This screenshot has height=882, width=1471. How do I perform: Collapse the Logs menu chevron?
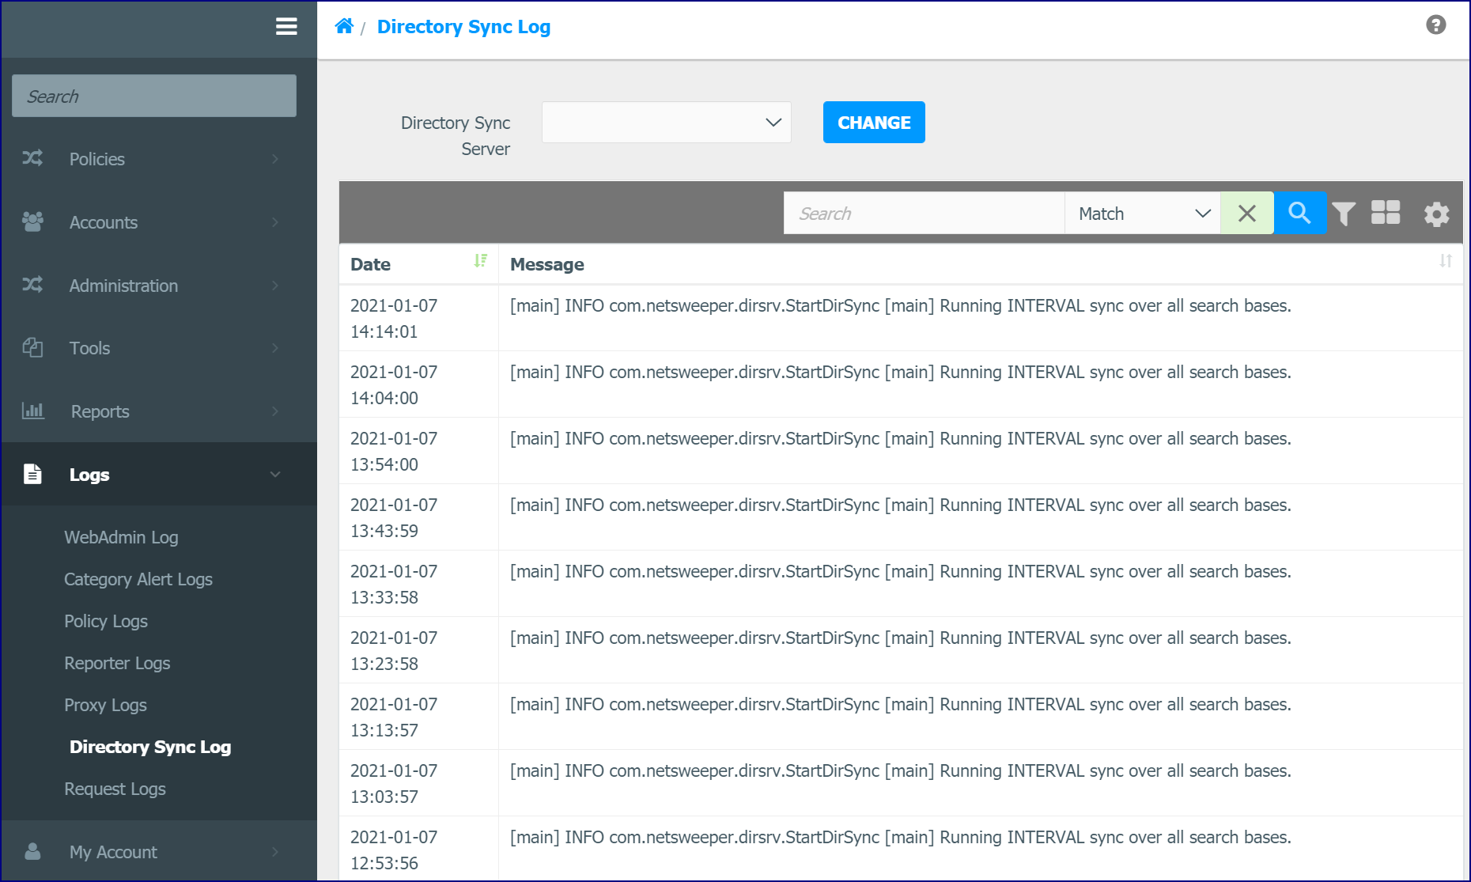click(275, 475)
